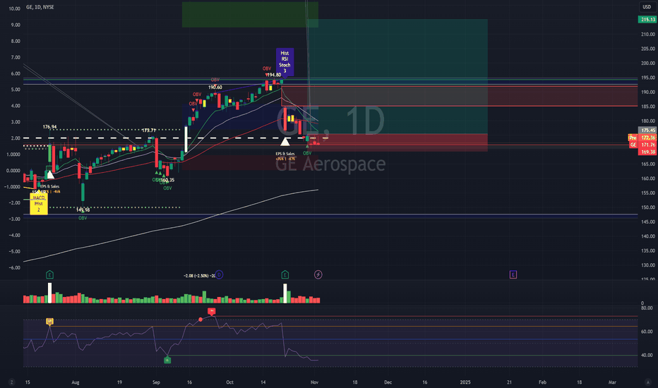Click the 10.00 left scale label

15,8
